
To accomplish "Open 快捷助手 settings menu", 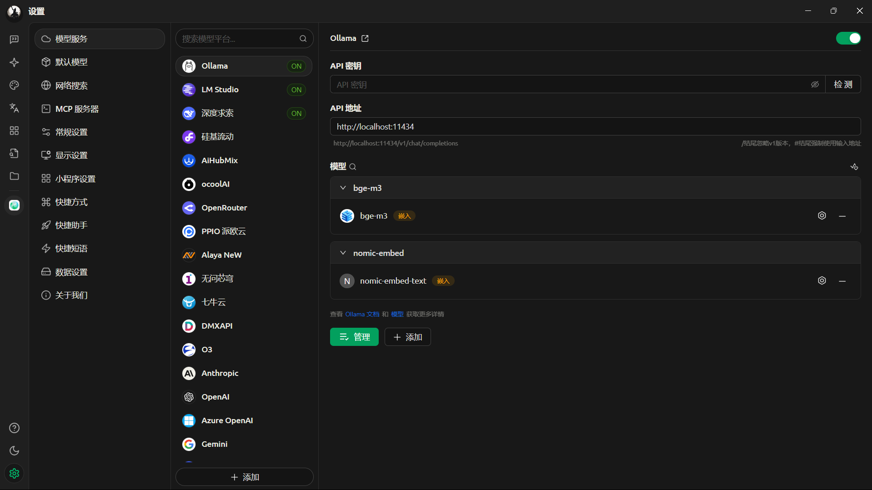I will (x=100, y=225).
